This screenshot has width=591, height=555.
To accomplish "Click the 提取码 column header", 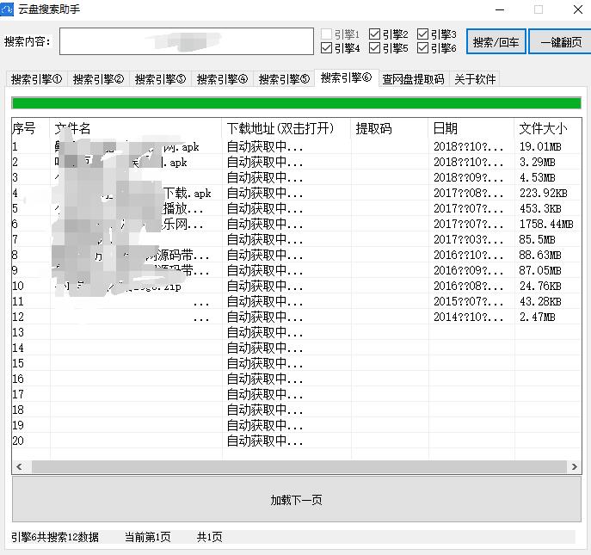I will (390, 128).
